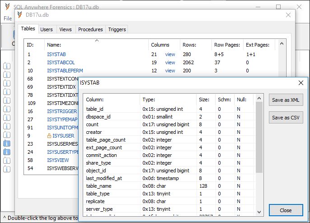Sort ISYSTAB columns by Type header
Screen dimensions: 310x223
(168, 100)
